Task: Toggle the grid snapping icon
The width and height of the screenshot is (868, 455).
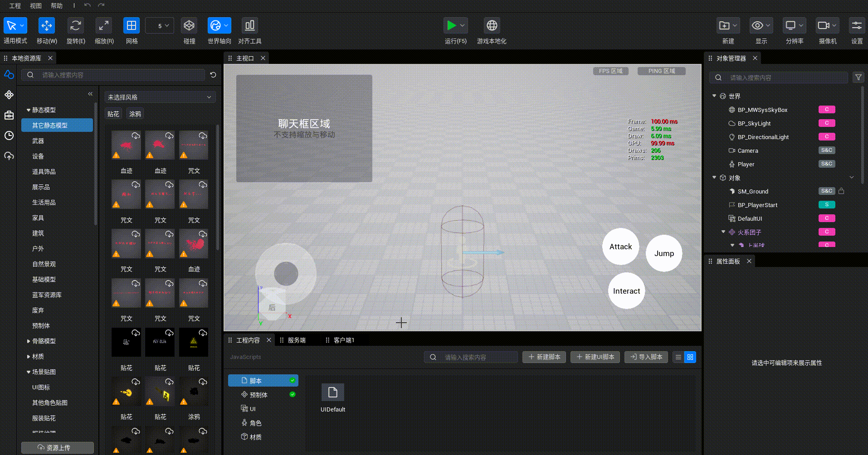Action: (132, 26)
